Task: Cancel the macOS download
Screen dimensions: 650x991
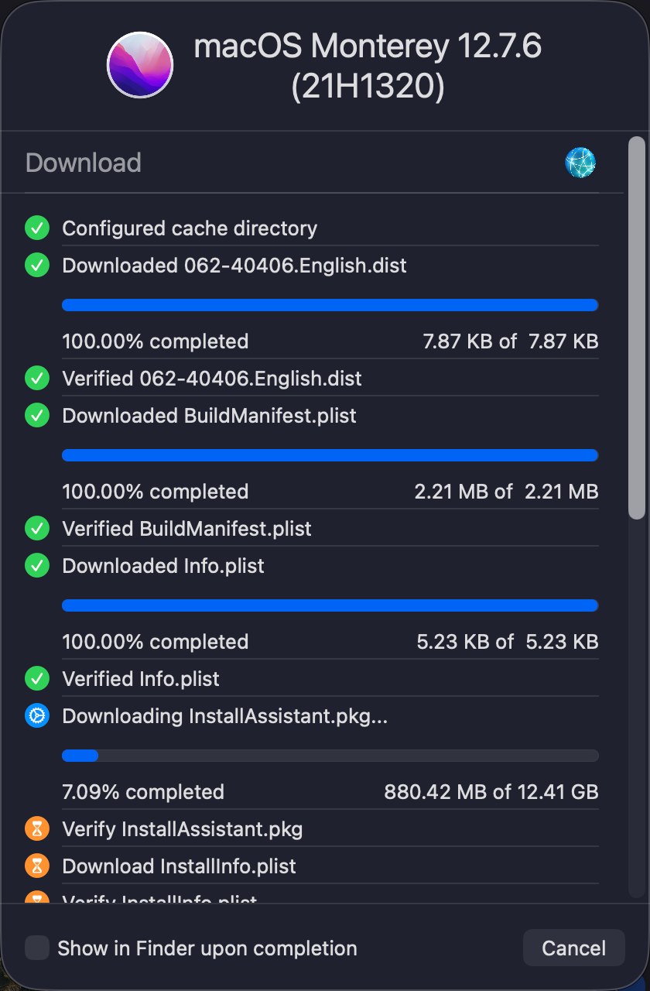Action: click(573, 948)
